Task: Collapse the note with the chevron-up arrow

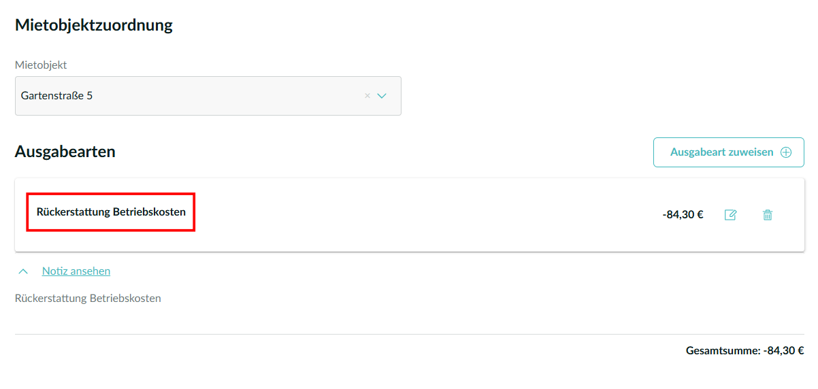Action: pos(23,271)
